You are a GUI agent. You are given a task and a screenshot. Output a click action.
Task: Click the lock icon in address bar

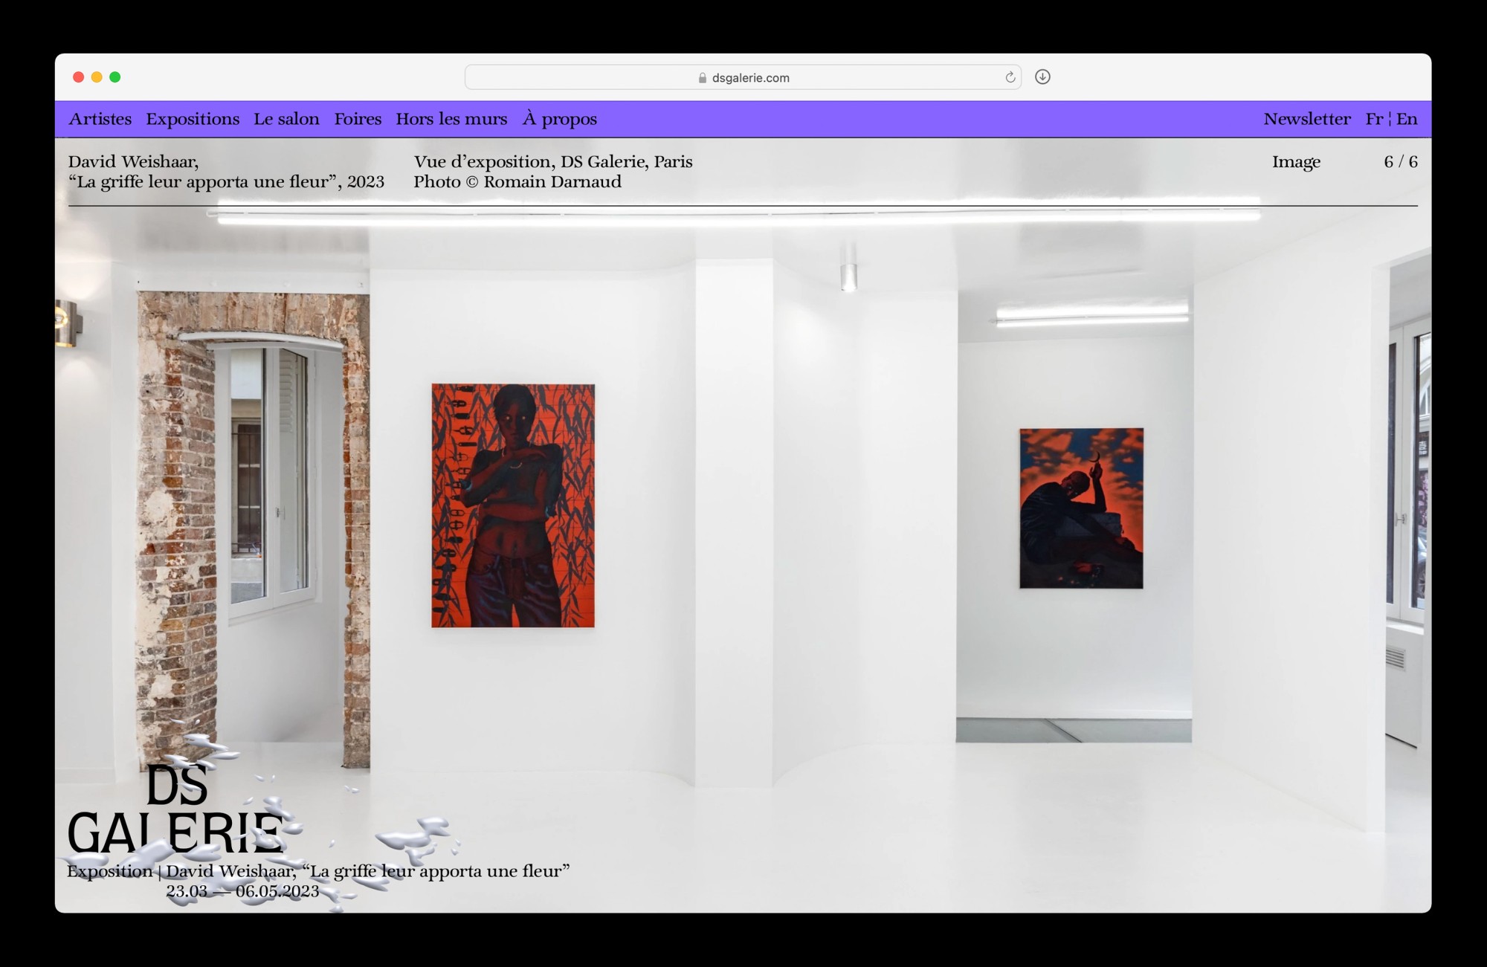[x=702, y=78]
